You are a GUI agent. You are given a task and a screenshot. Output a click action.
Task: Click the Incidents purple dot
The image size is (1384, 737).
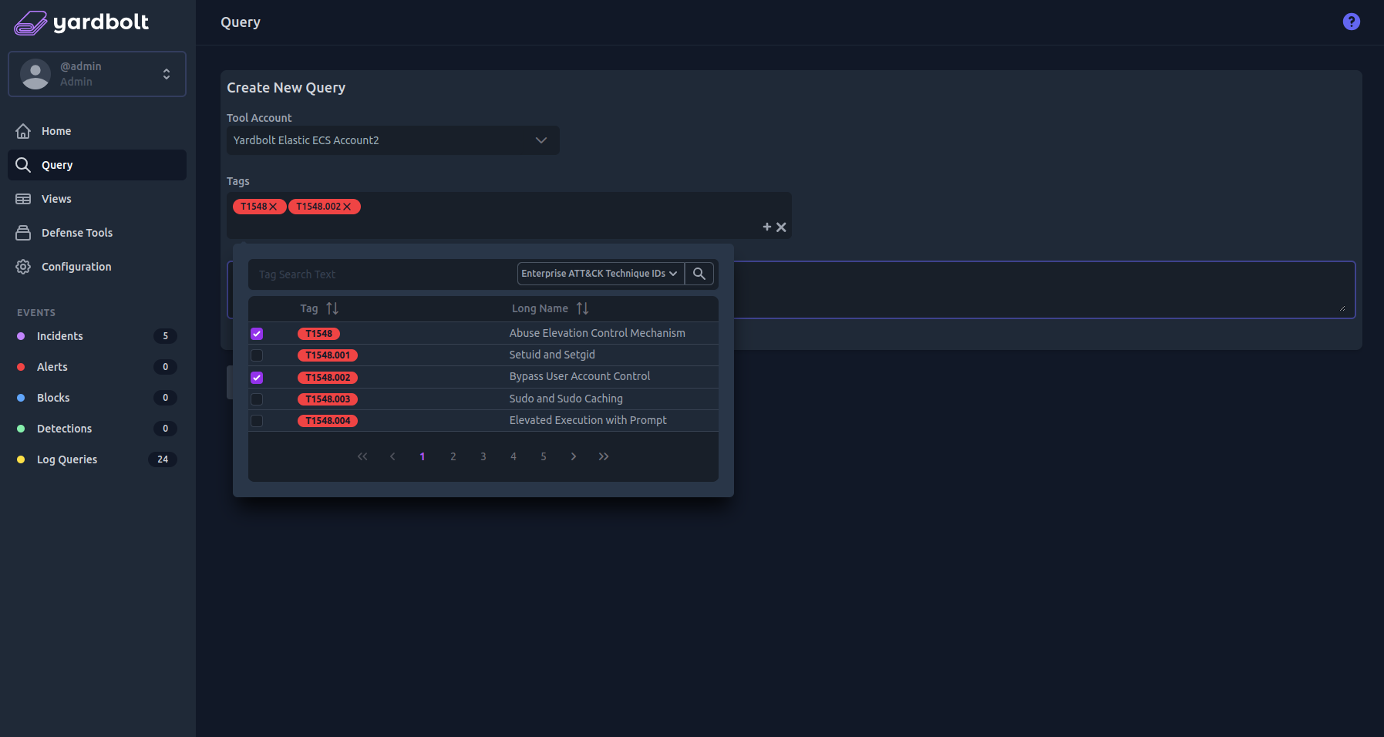[21, 336]
